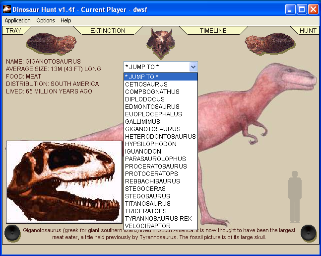Choose STEGOSAURUS from the list
321x256 pixels.
click(161, 196)
